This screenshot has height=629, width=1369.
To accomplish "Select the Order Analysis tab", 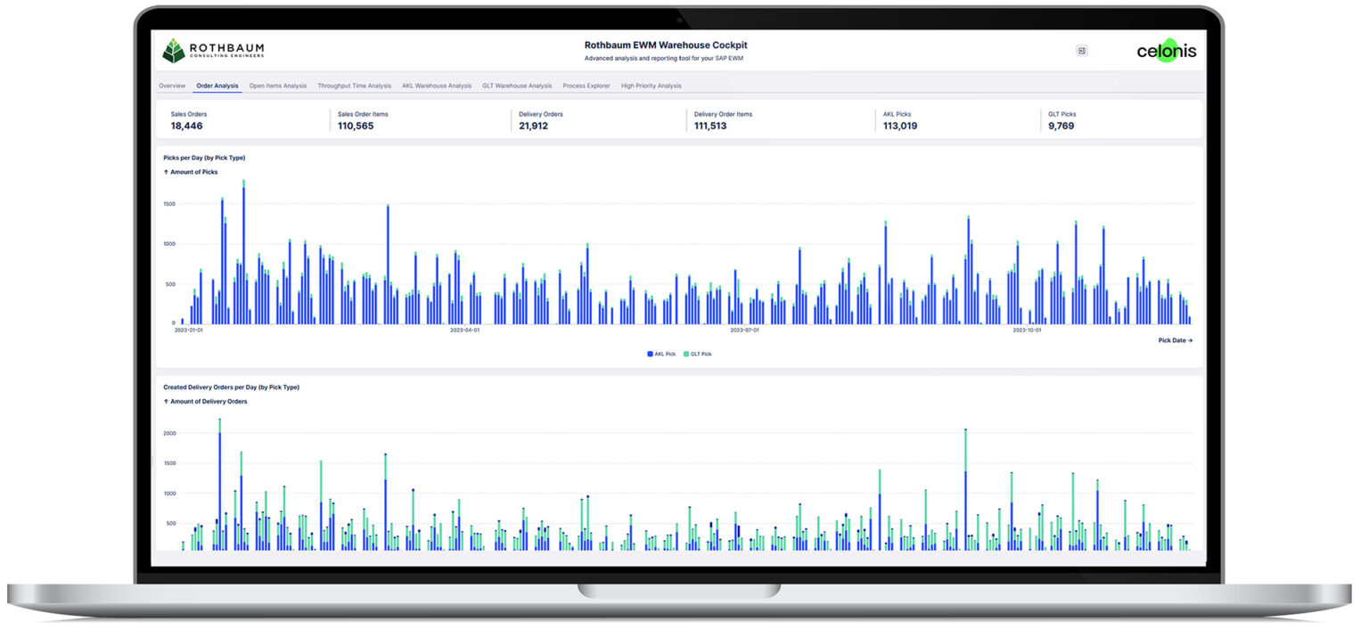I will pos(217,86).
